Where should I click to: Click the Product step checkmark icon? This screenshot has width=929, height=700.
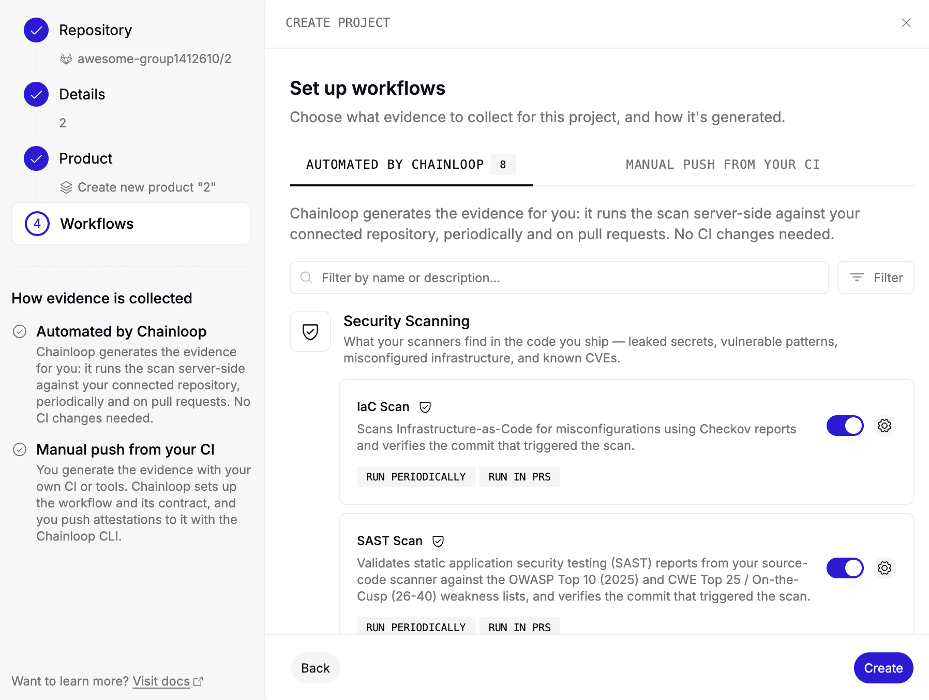click(x=36, y=158)
